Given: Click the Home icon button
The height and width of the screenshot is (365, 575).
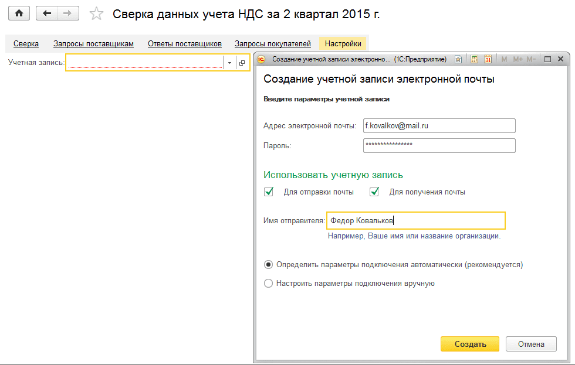Looking at the screenshot, I should tap(18, 13).
